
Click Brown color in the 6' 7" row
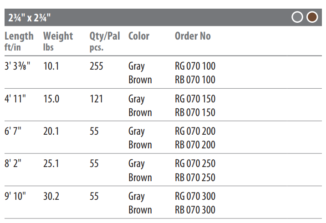pyautogui.click(x=140, y=145)
